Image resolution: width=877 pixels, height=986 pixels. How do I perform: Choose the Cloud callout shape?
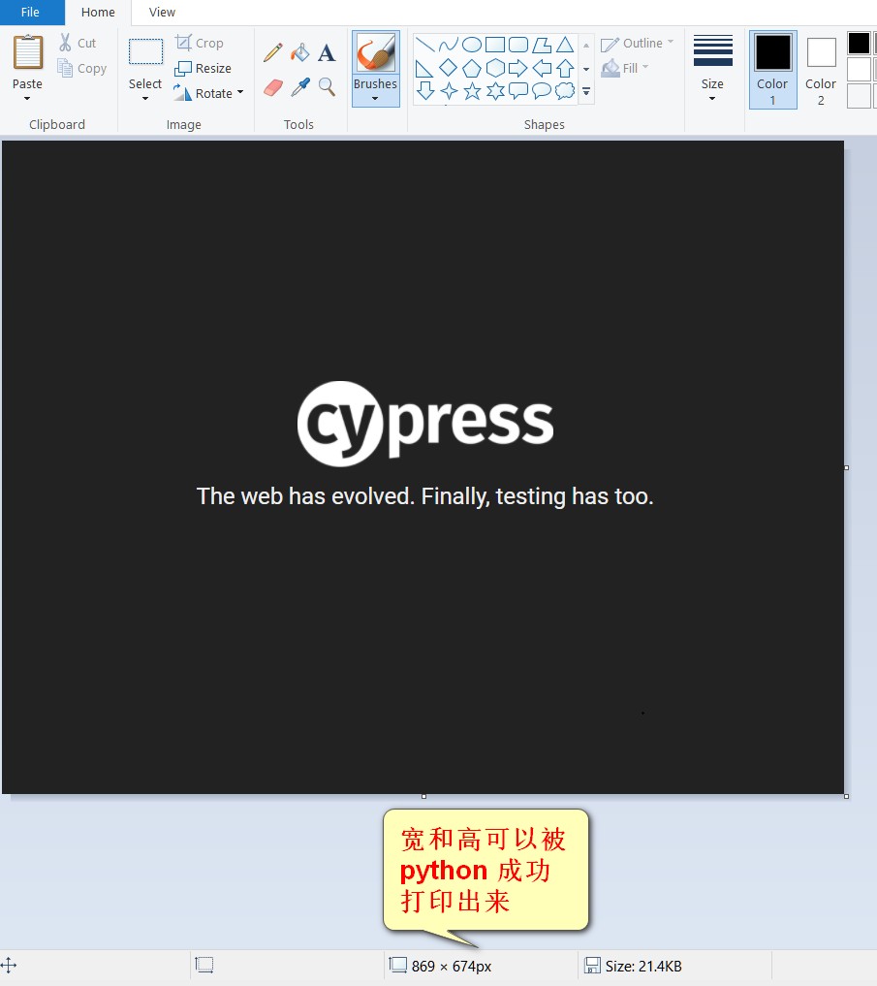click(x=565, y=91)
